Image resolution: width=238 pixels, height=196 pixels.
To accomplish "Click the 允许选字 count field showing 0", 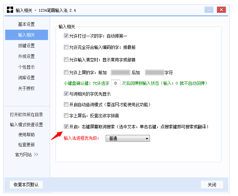I will click(x=116, y=83).
